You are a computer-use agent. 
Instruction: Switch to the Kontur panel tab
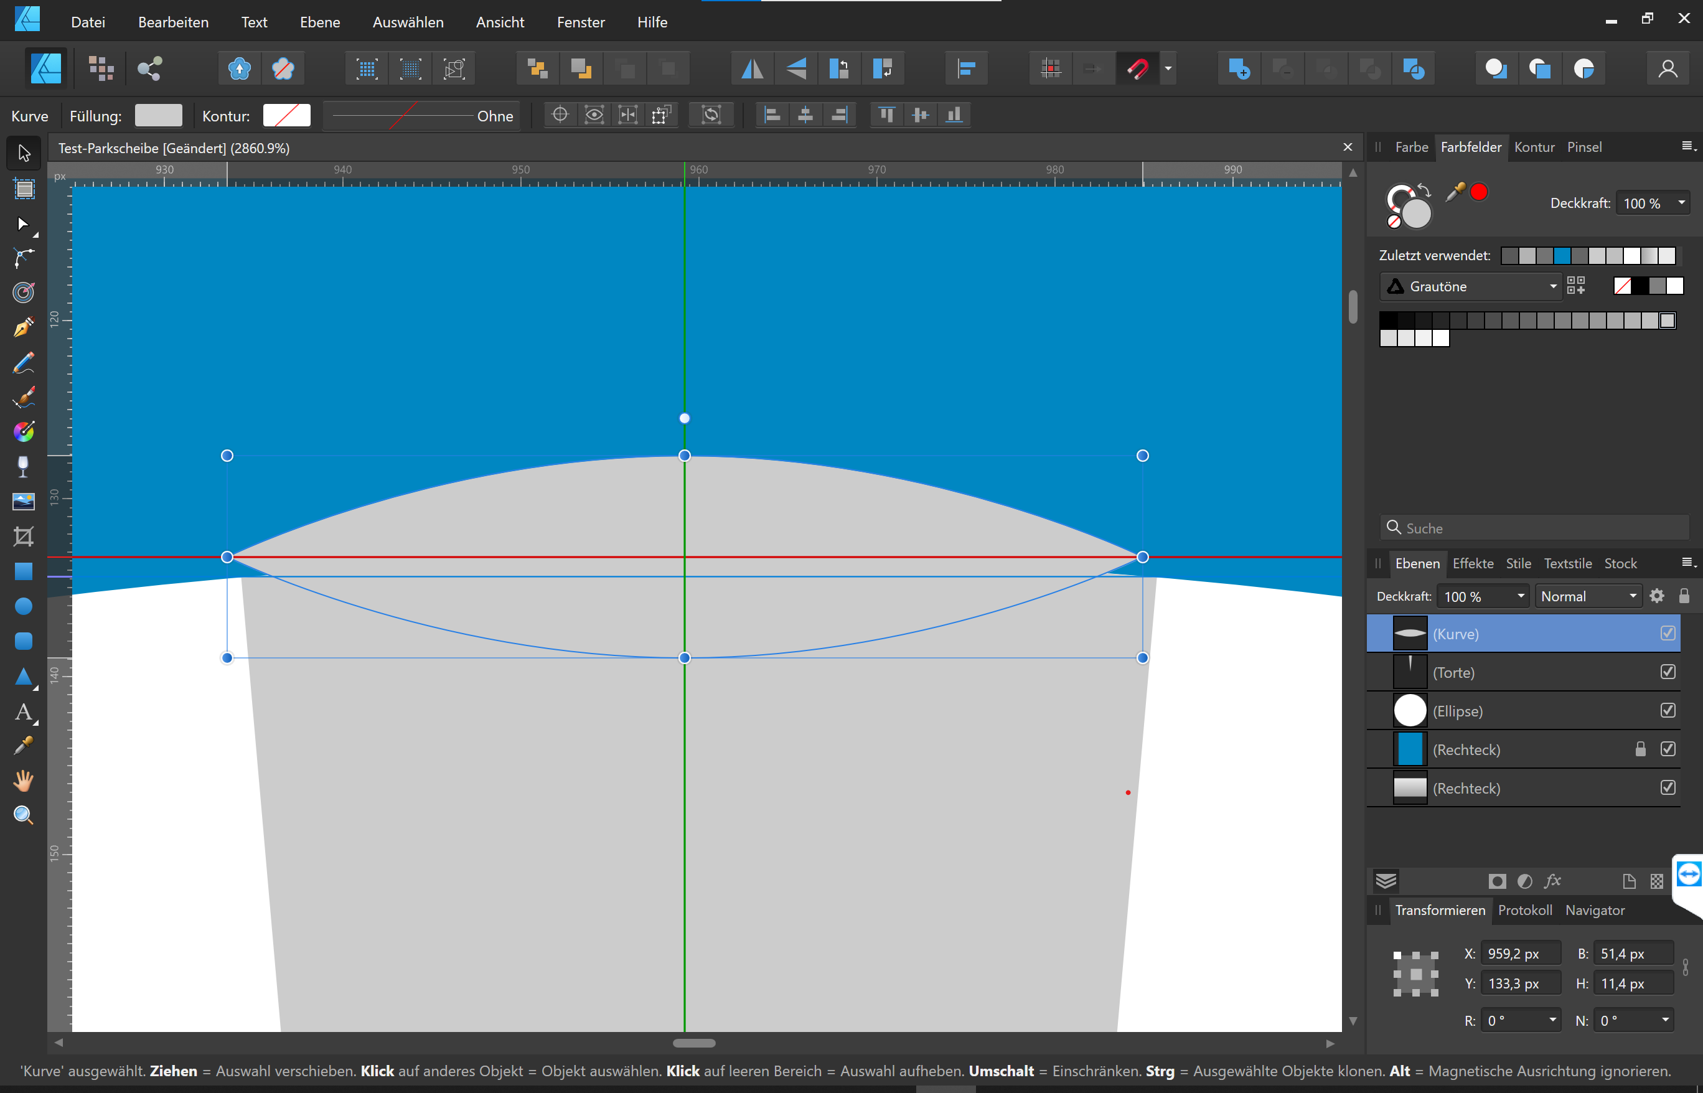(1534, 147)
